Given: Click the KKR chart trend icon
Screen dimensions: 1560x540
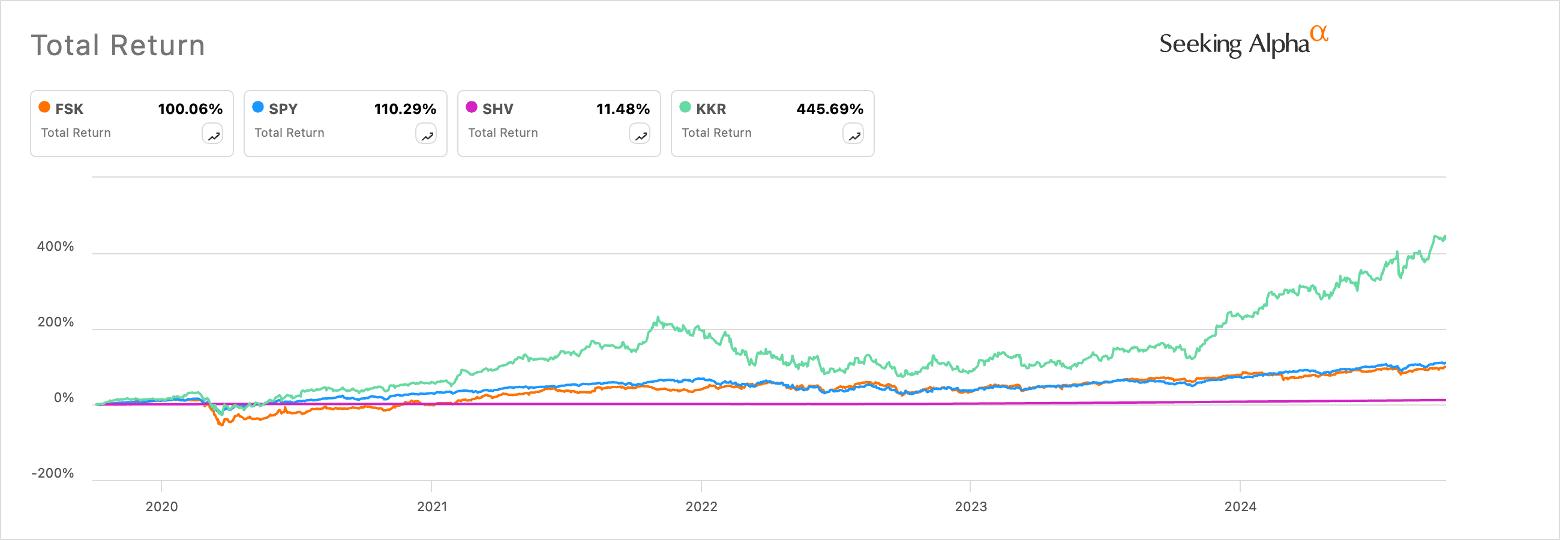Looking at the screenshot, I should pos(854,134).
